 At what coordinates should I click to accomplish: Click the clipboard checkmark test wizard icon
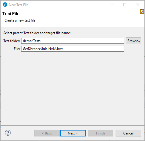click(x=142, y=11)
